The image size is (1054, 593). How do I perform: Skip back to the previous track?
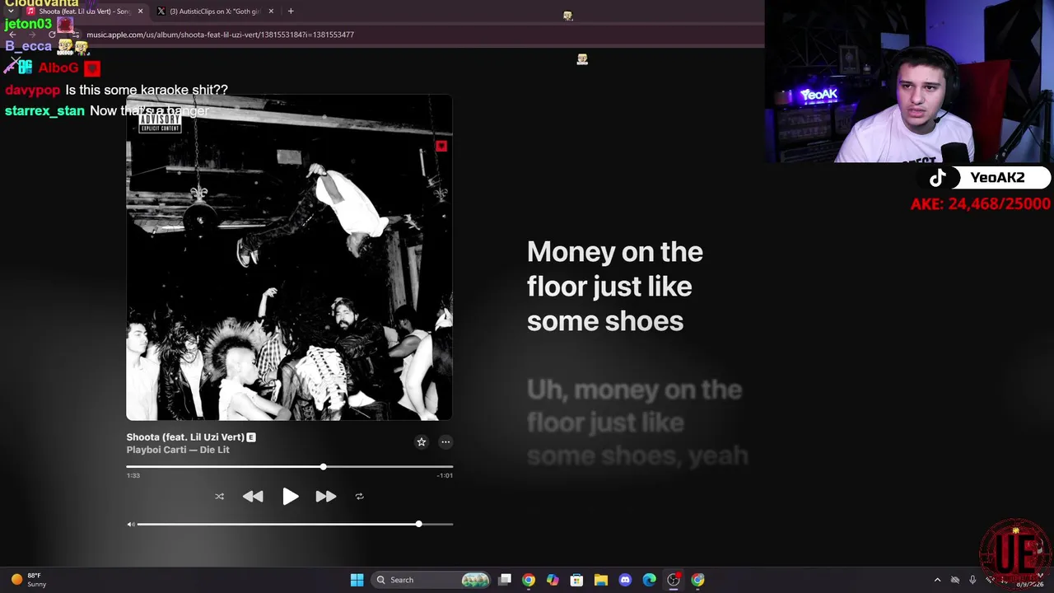pyautogui.click(x=253, y=497)
